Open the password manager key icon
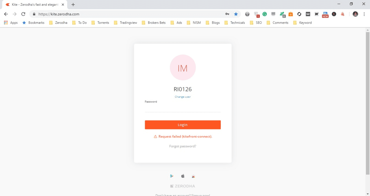The height and width of the screenshot is (196, 370). [x=227, y=14]
